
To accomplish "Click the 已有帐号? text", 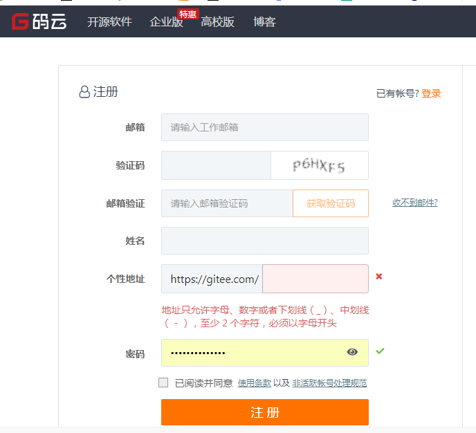I will [397, 93].
